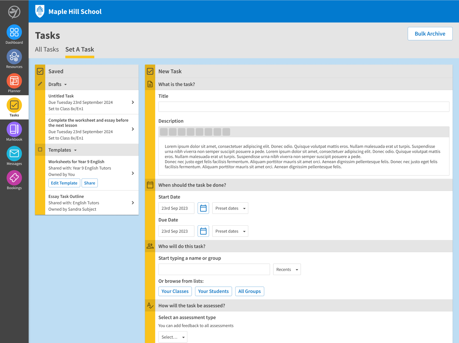Open the Planner from the sidebar

14,81
